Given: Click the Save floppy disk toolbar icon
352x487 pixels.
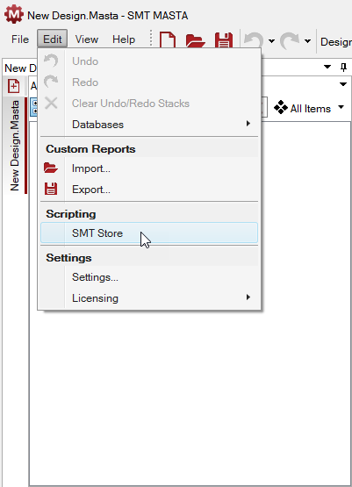Looking at the screenshot, I should [224, 40].
